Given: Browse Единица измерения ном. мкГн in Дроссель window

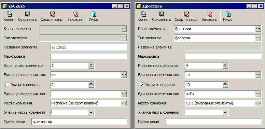Looking at the screenshot, I should (258, 94).
